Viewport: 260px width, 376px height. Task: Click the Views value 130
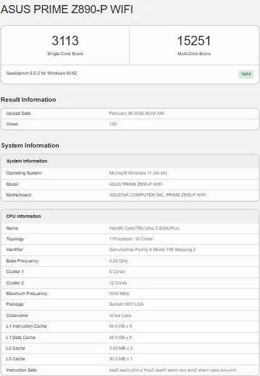coord(113,124)
